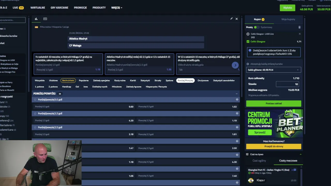
Task: Open the CF Malaga team row
Action: (136, 45)
